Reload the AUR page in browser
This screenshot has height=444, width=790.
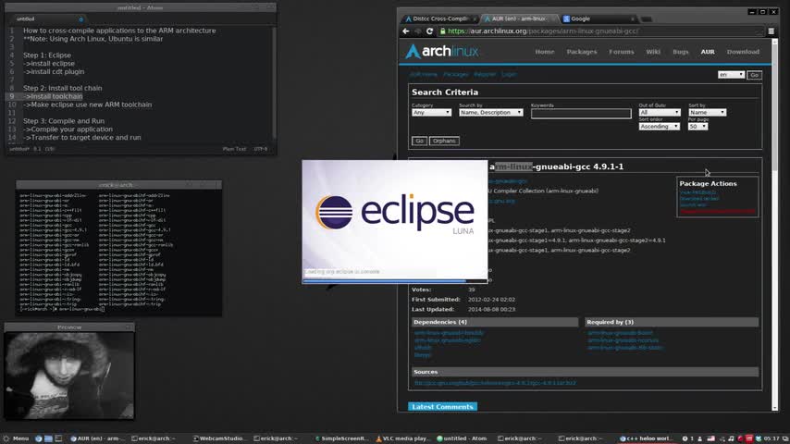pyautogui.click(x=430, y=31)
